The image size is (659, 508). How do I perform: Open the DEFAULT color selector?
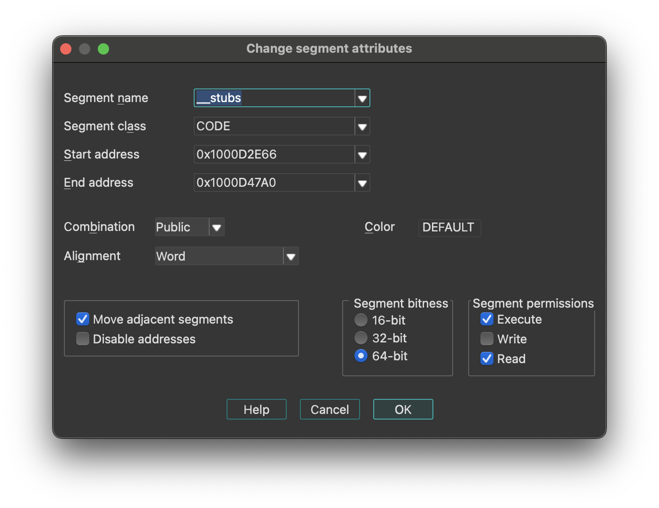(449, 228)
